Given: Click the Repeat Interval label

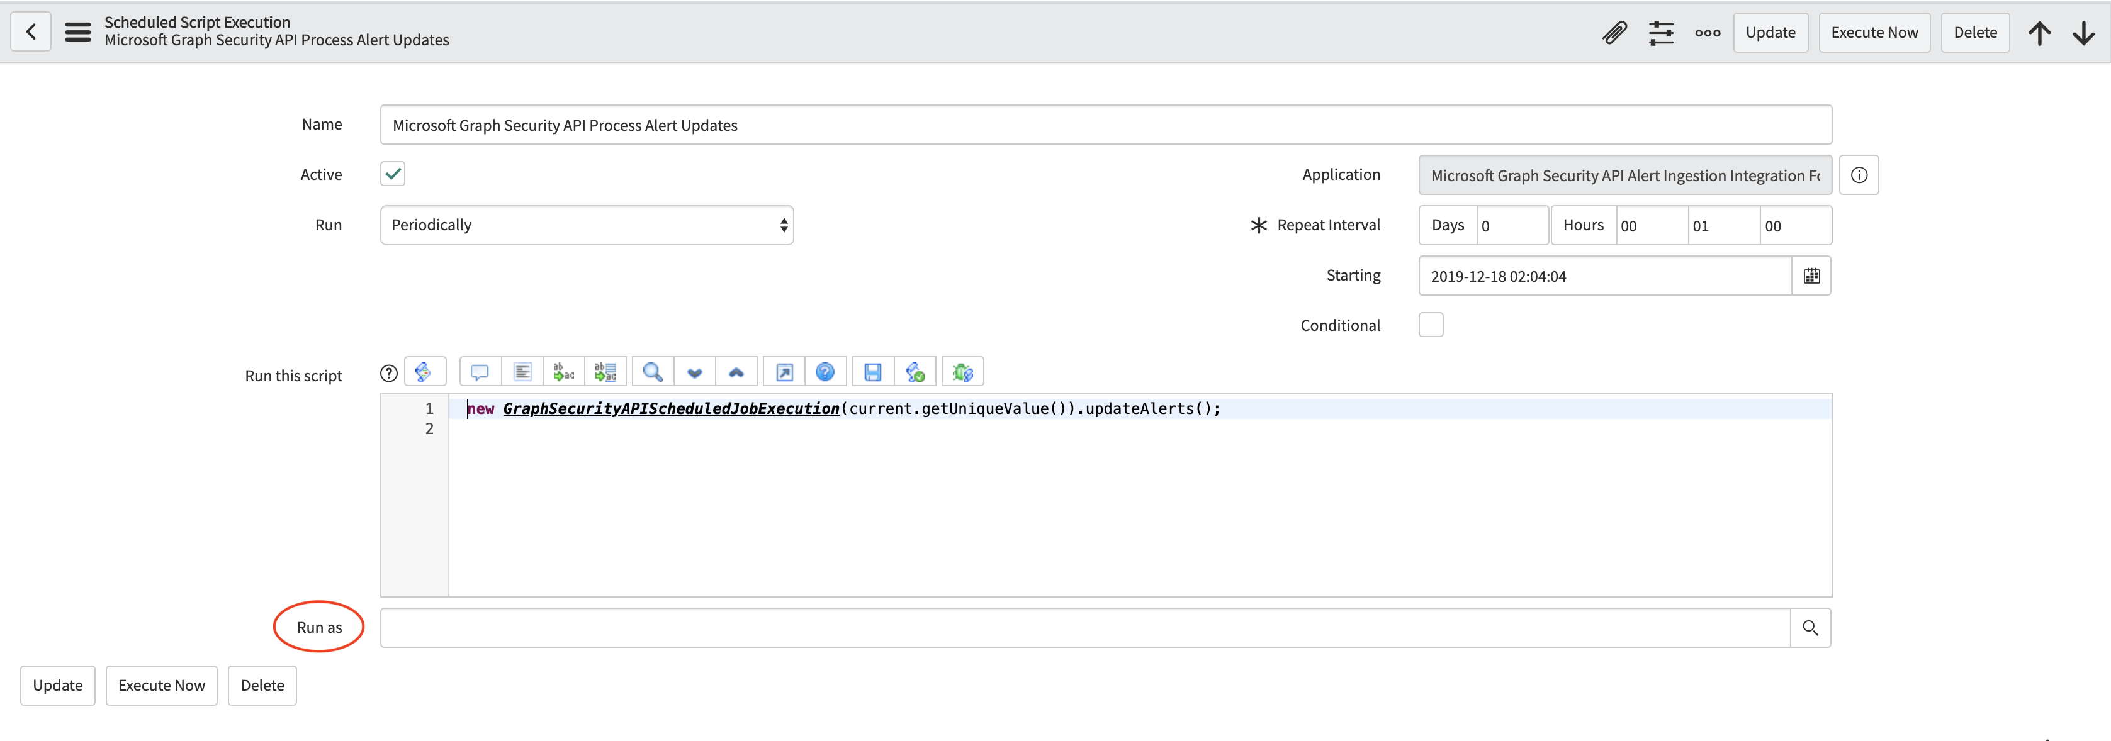Looking at the screenshot, I should click(x=1329, y=225).
